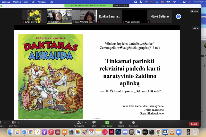The image size is (206, 137).
Task: Open Pages app in the Dock
Action: click(x=38, y=132)
